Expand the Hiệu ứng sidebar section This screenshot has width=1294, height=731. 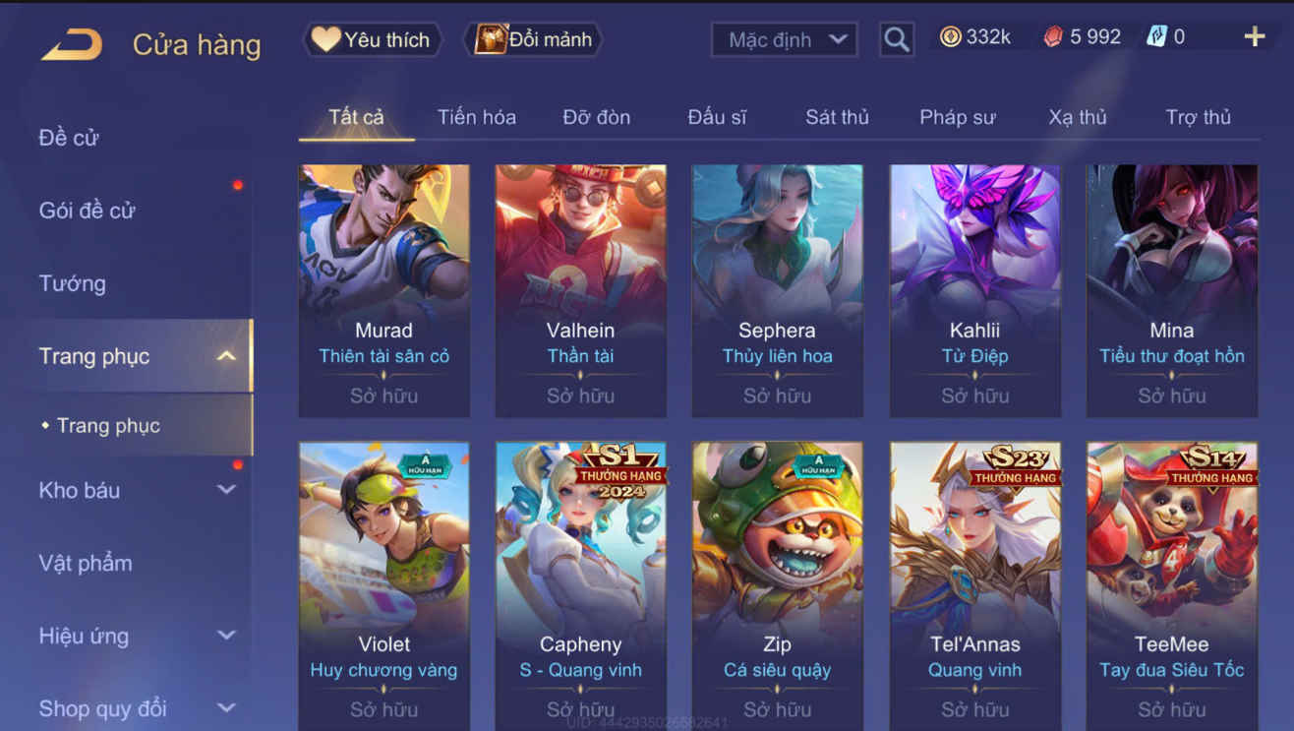(x=226, y=636)
